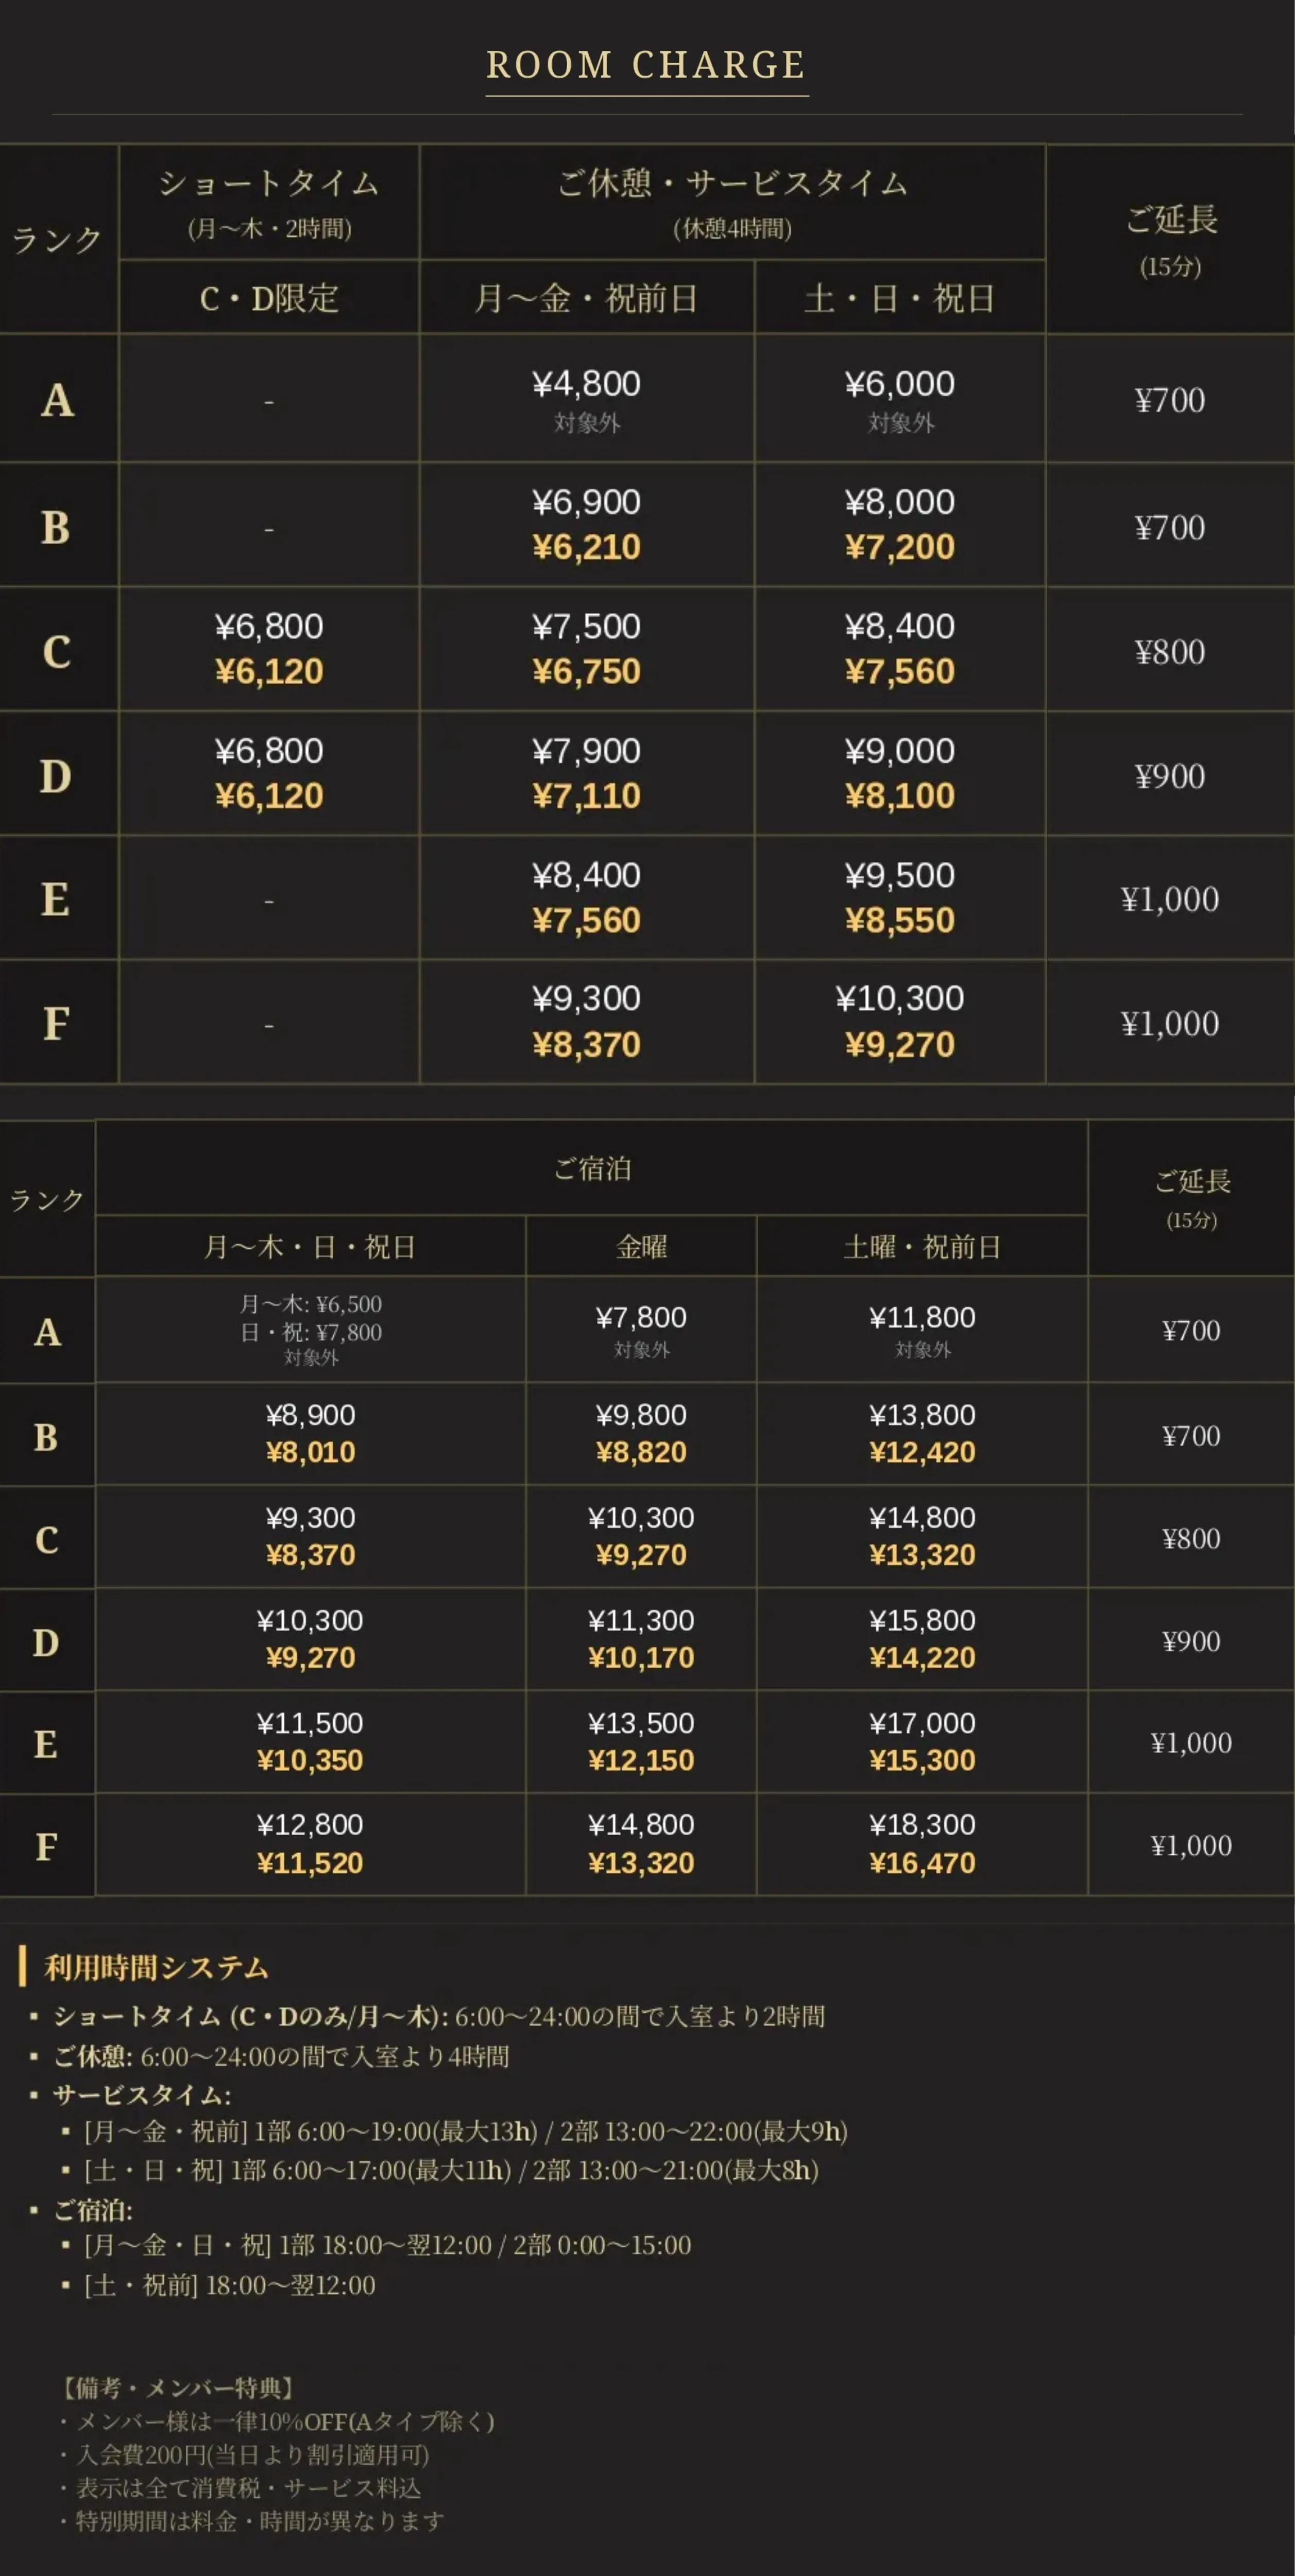
Task: Select rank F weekend rest price ¥10,300
Action: pos(899,998)
